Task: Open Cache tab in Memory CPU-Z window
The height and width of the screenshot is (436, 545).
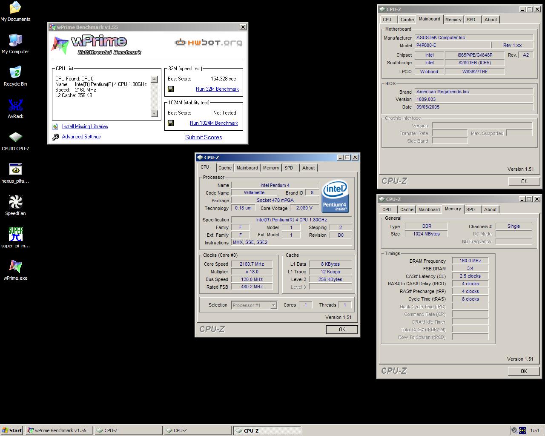Action: (x=407, y=209)
